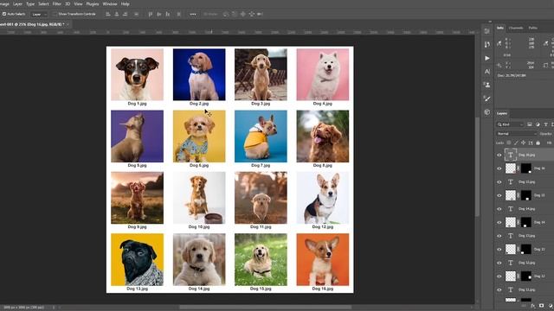Select the Layers panel tab
Image resolution: width=554 pixels, height=311 pixels.
click(x=502, y=113)
